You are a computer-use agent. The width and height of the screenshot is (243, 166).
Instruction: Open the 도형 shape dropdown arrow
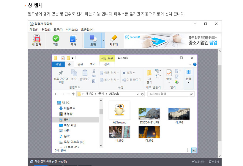103,40
